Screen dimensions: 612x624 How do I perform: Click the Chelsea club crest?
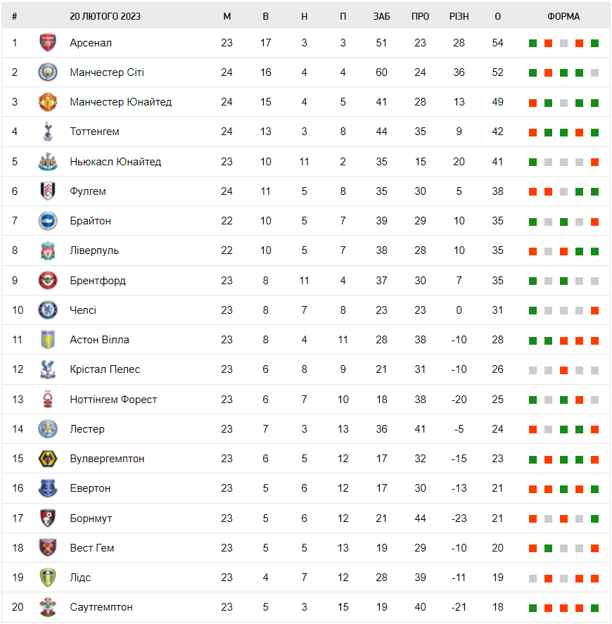pos(47,310)
